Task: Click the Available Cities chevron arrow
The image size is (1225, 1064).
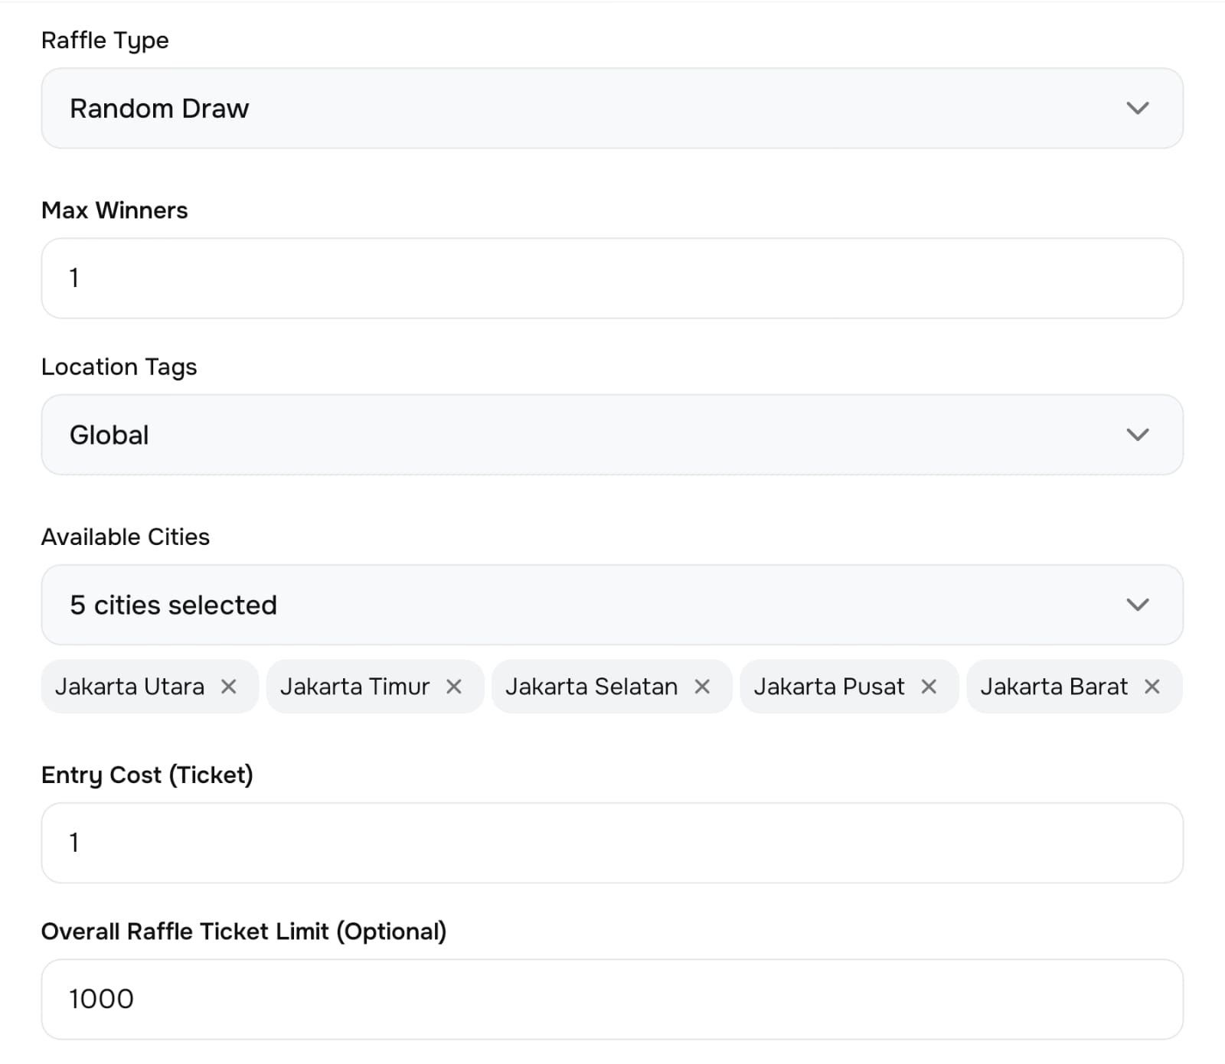Action: pos(1138,605)
